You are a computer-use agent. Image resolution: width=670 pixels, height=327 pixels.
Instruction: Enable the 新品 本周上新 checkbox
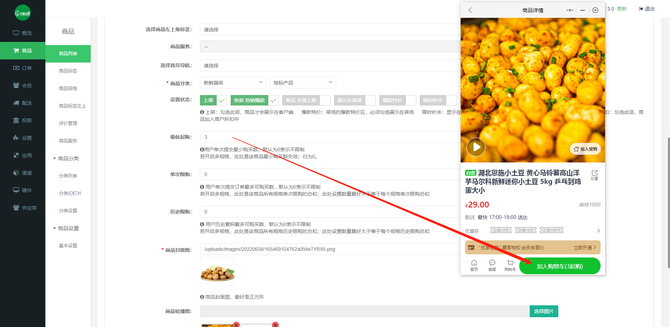325,100
